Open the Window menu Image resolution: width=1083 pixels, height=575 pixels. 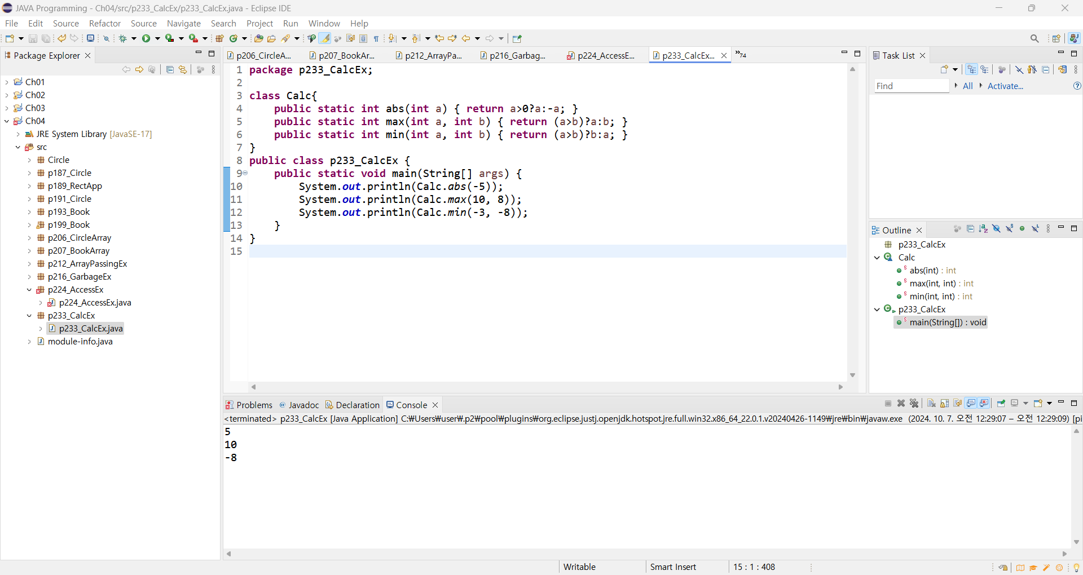coord(324,23)
